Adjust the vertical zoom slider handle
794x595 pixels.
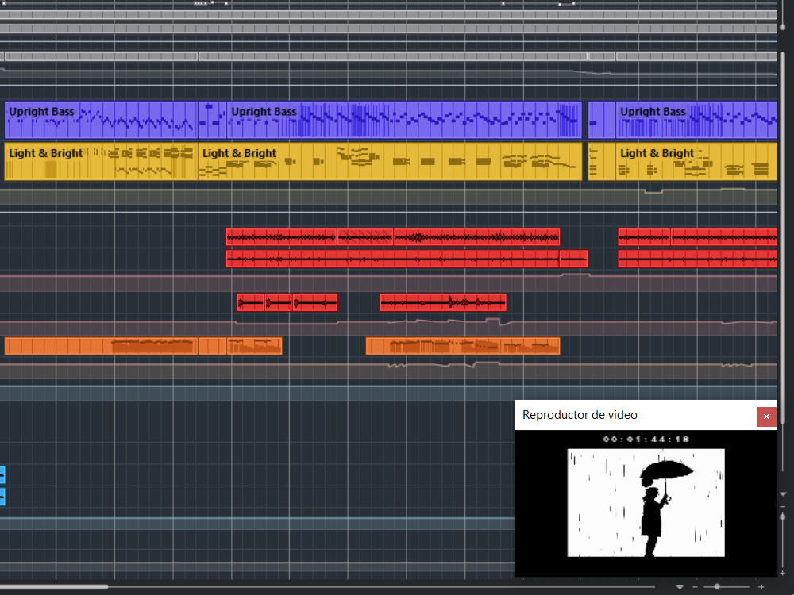point(783,517)
